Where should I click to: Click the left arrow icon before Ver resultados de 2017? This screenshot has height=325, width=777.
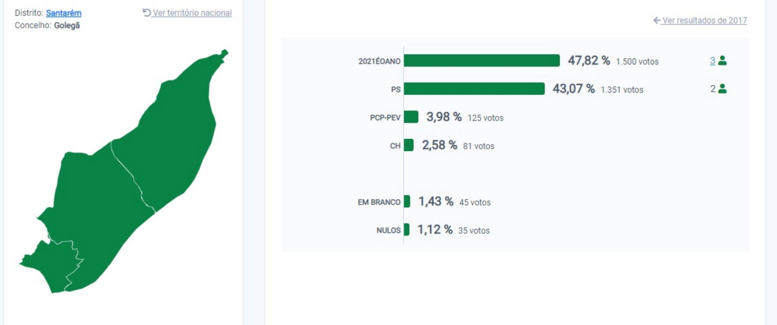coord(657,20)
